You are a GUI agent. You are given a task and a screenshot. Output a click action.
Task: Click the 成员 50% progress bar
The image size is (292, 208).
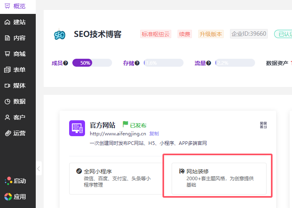[x=92, y=63]
